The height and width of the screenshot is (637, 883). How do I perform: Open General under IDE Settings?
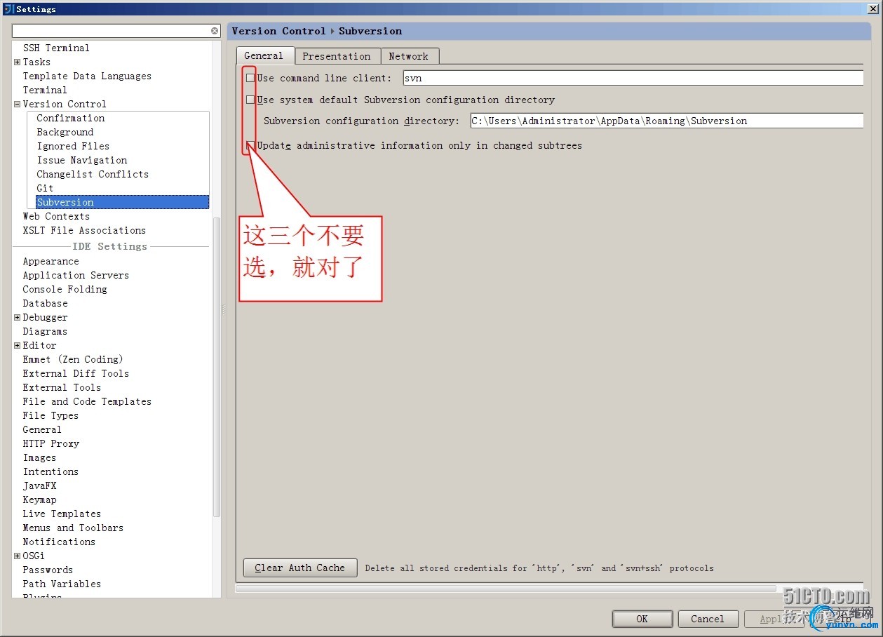42,429
